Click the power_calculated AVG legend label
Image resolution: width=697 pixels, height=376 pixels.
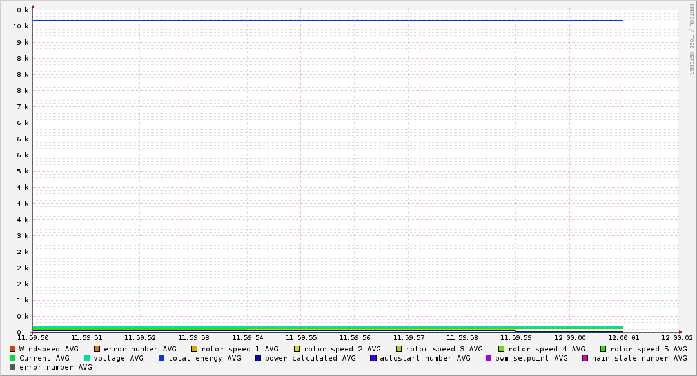pos(309,358)
